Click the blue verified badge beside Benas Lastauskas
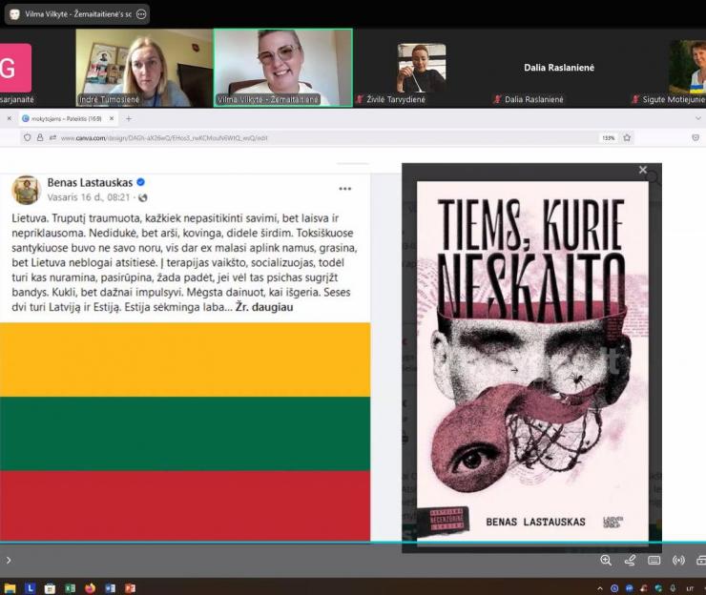The width and height of the screenshot is (706, 595). tap(140, 182)
